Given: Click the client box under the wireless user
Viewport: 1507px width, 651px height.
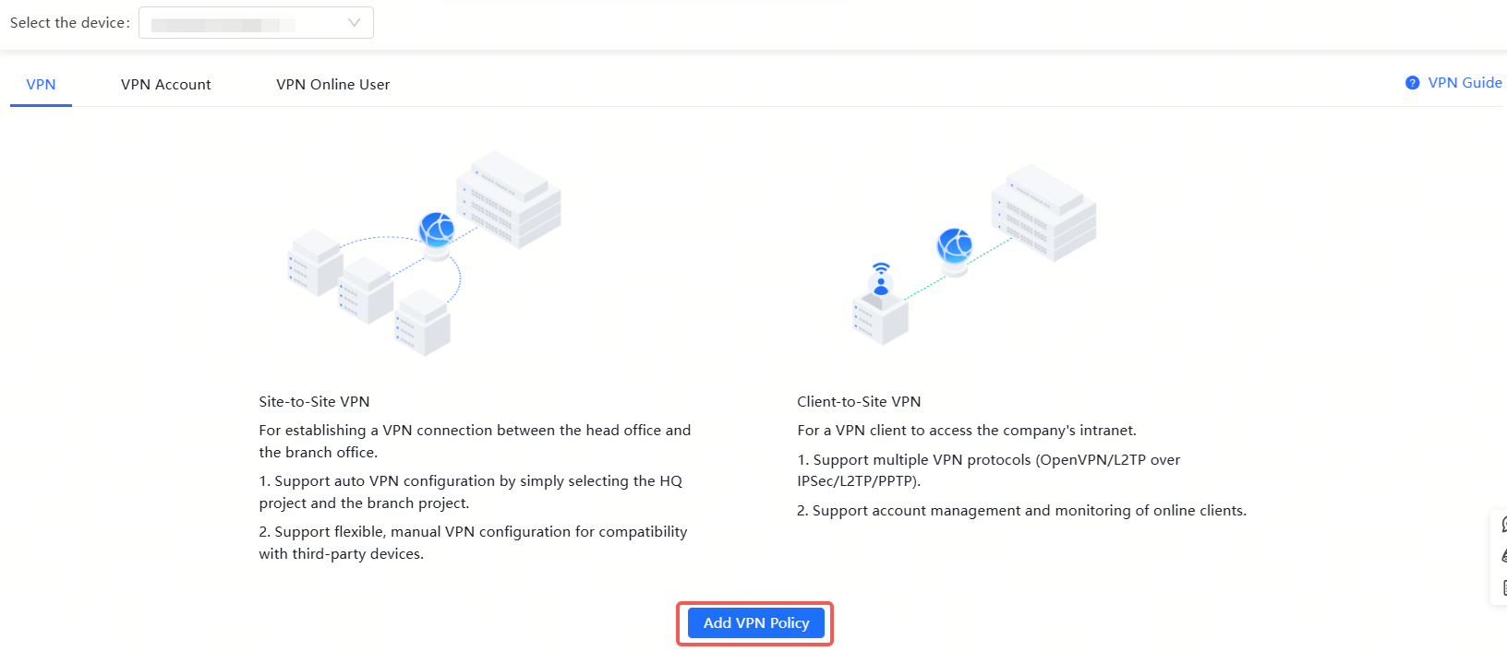Looking at the screenshot, I should (880, 319).
